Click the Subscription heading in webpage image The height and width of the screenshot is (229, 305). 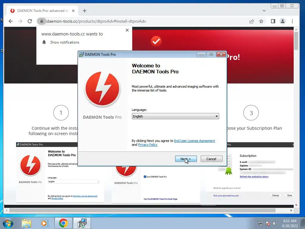[x=248, y=156]
